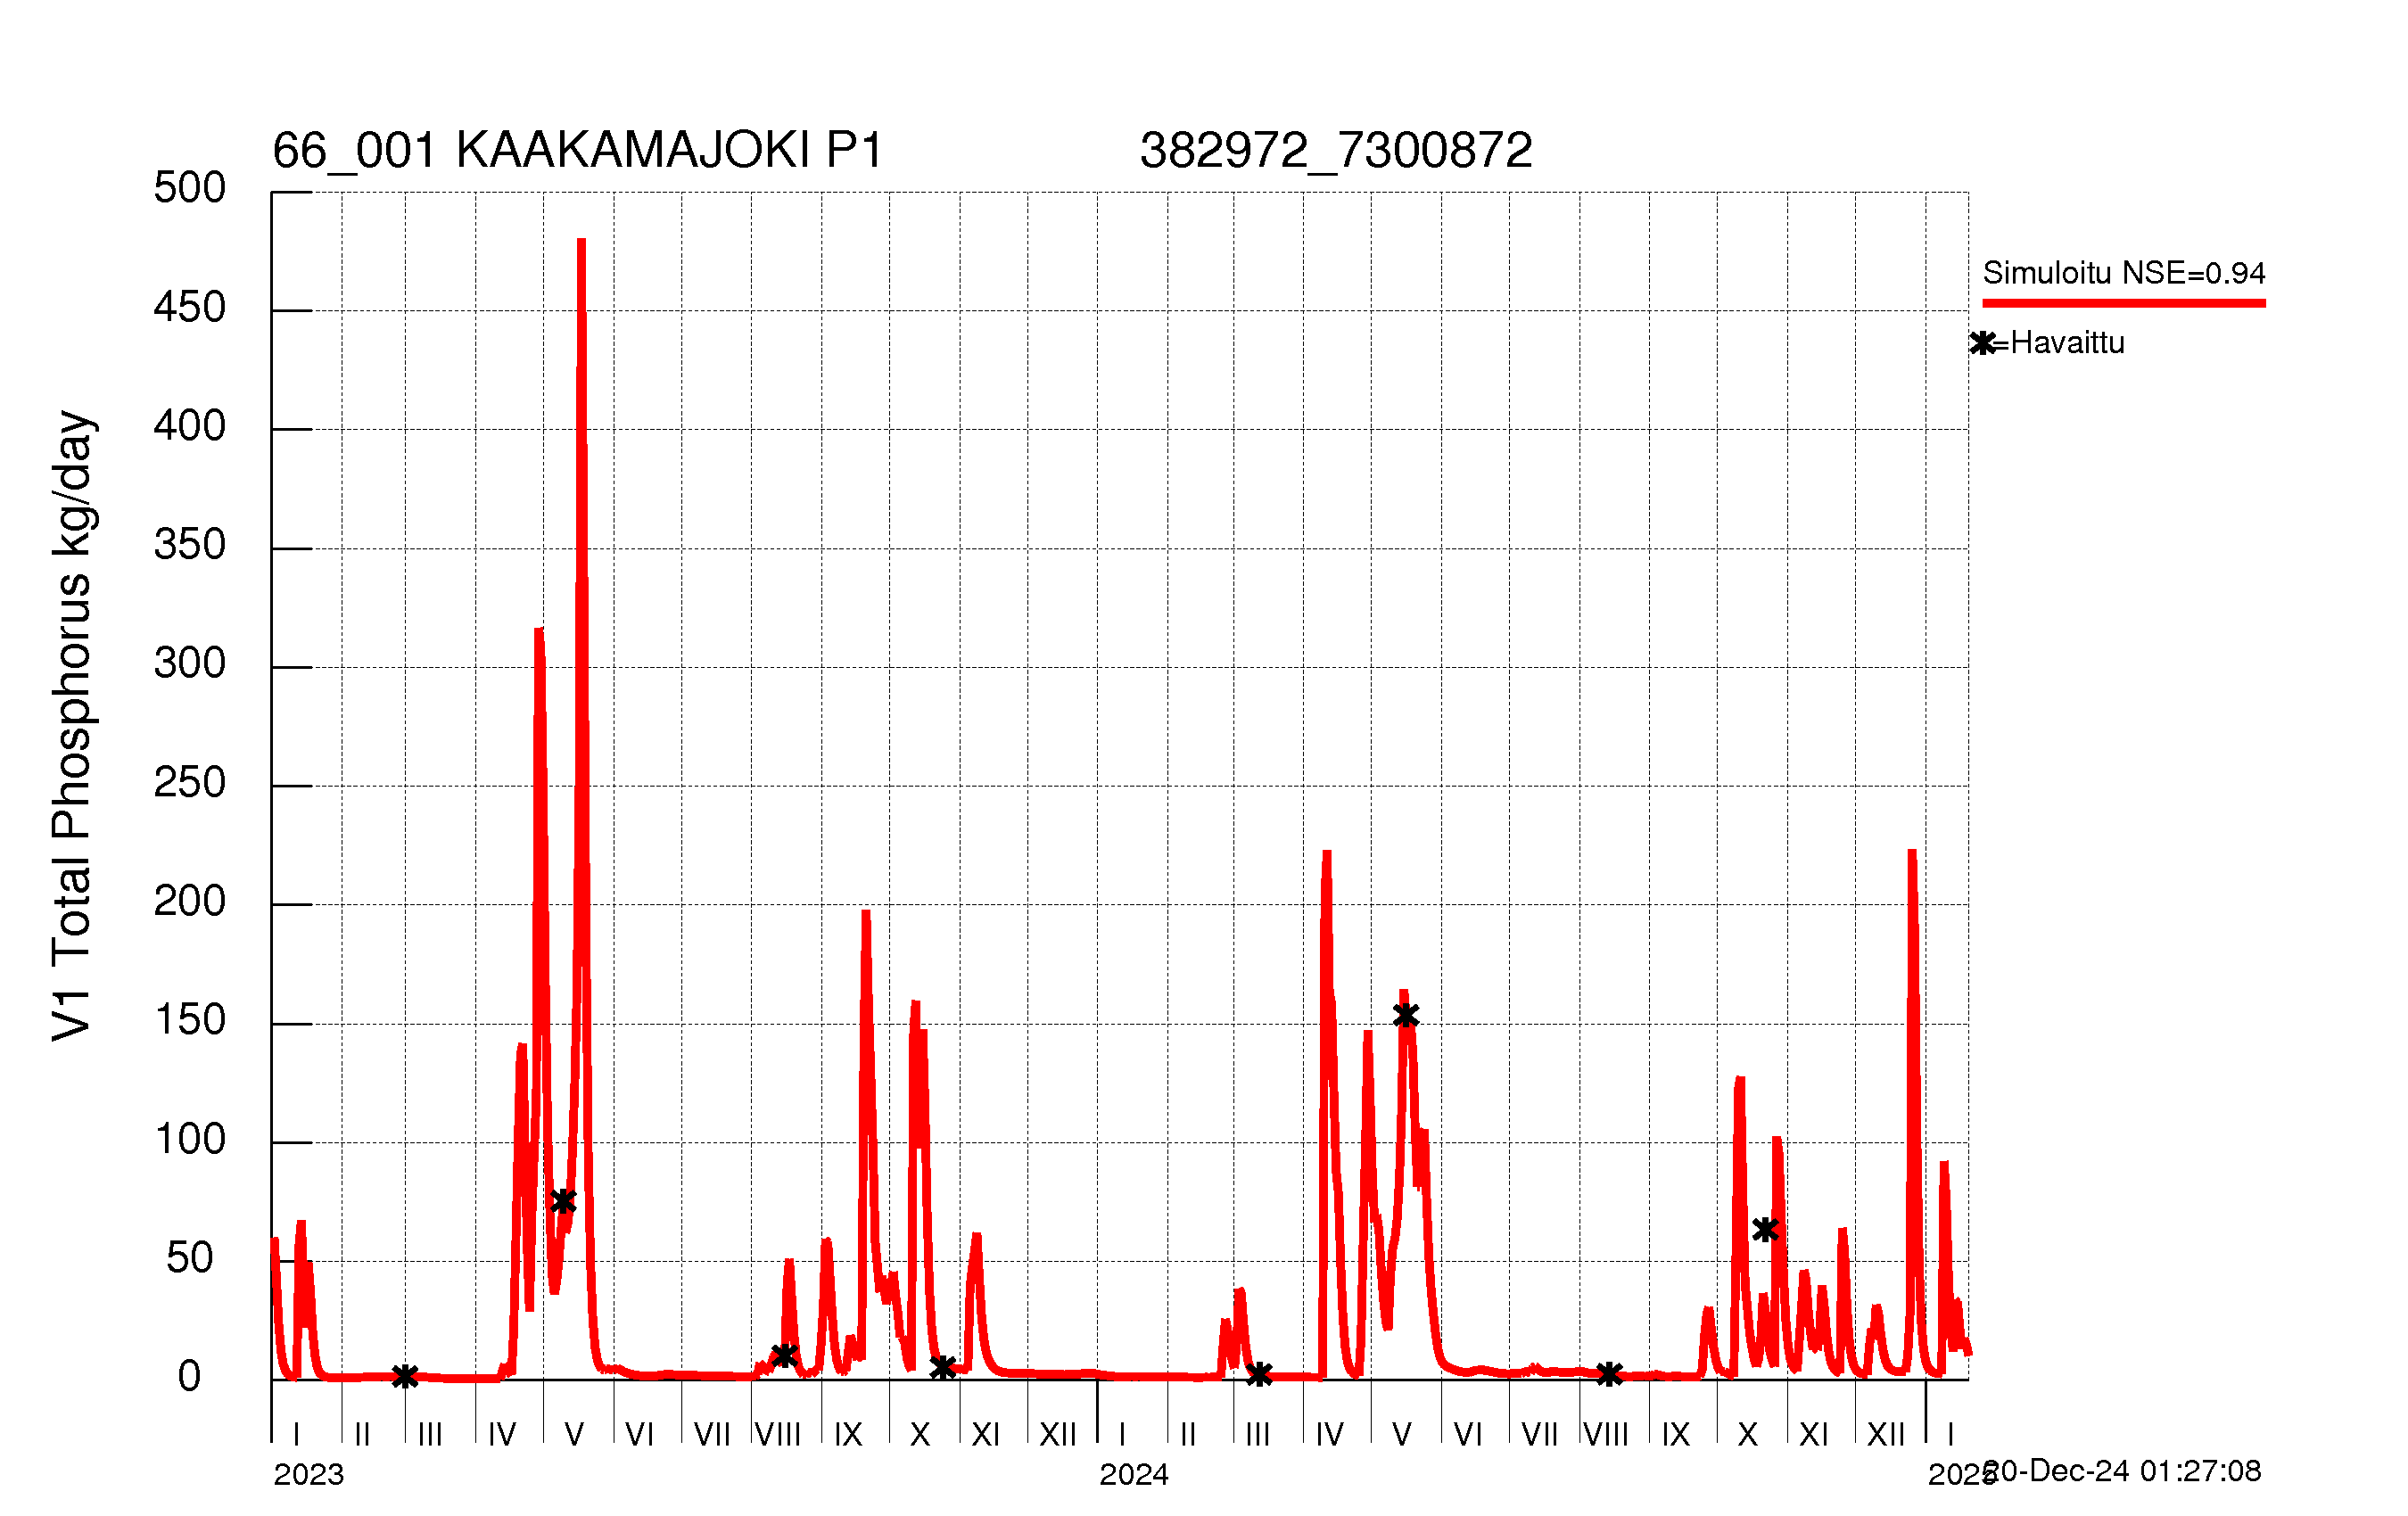Screen dimensions: 2408x1516
Task: Click the red simulated line legend sample
Action: (x=2124, y=303)
